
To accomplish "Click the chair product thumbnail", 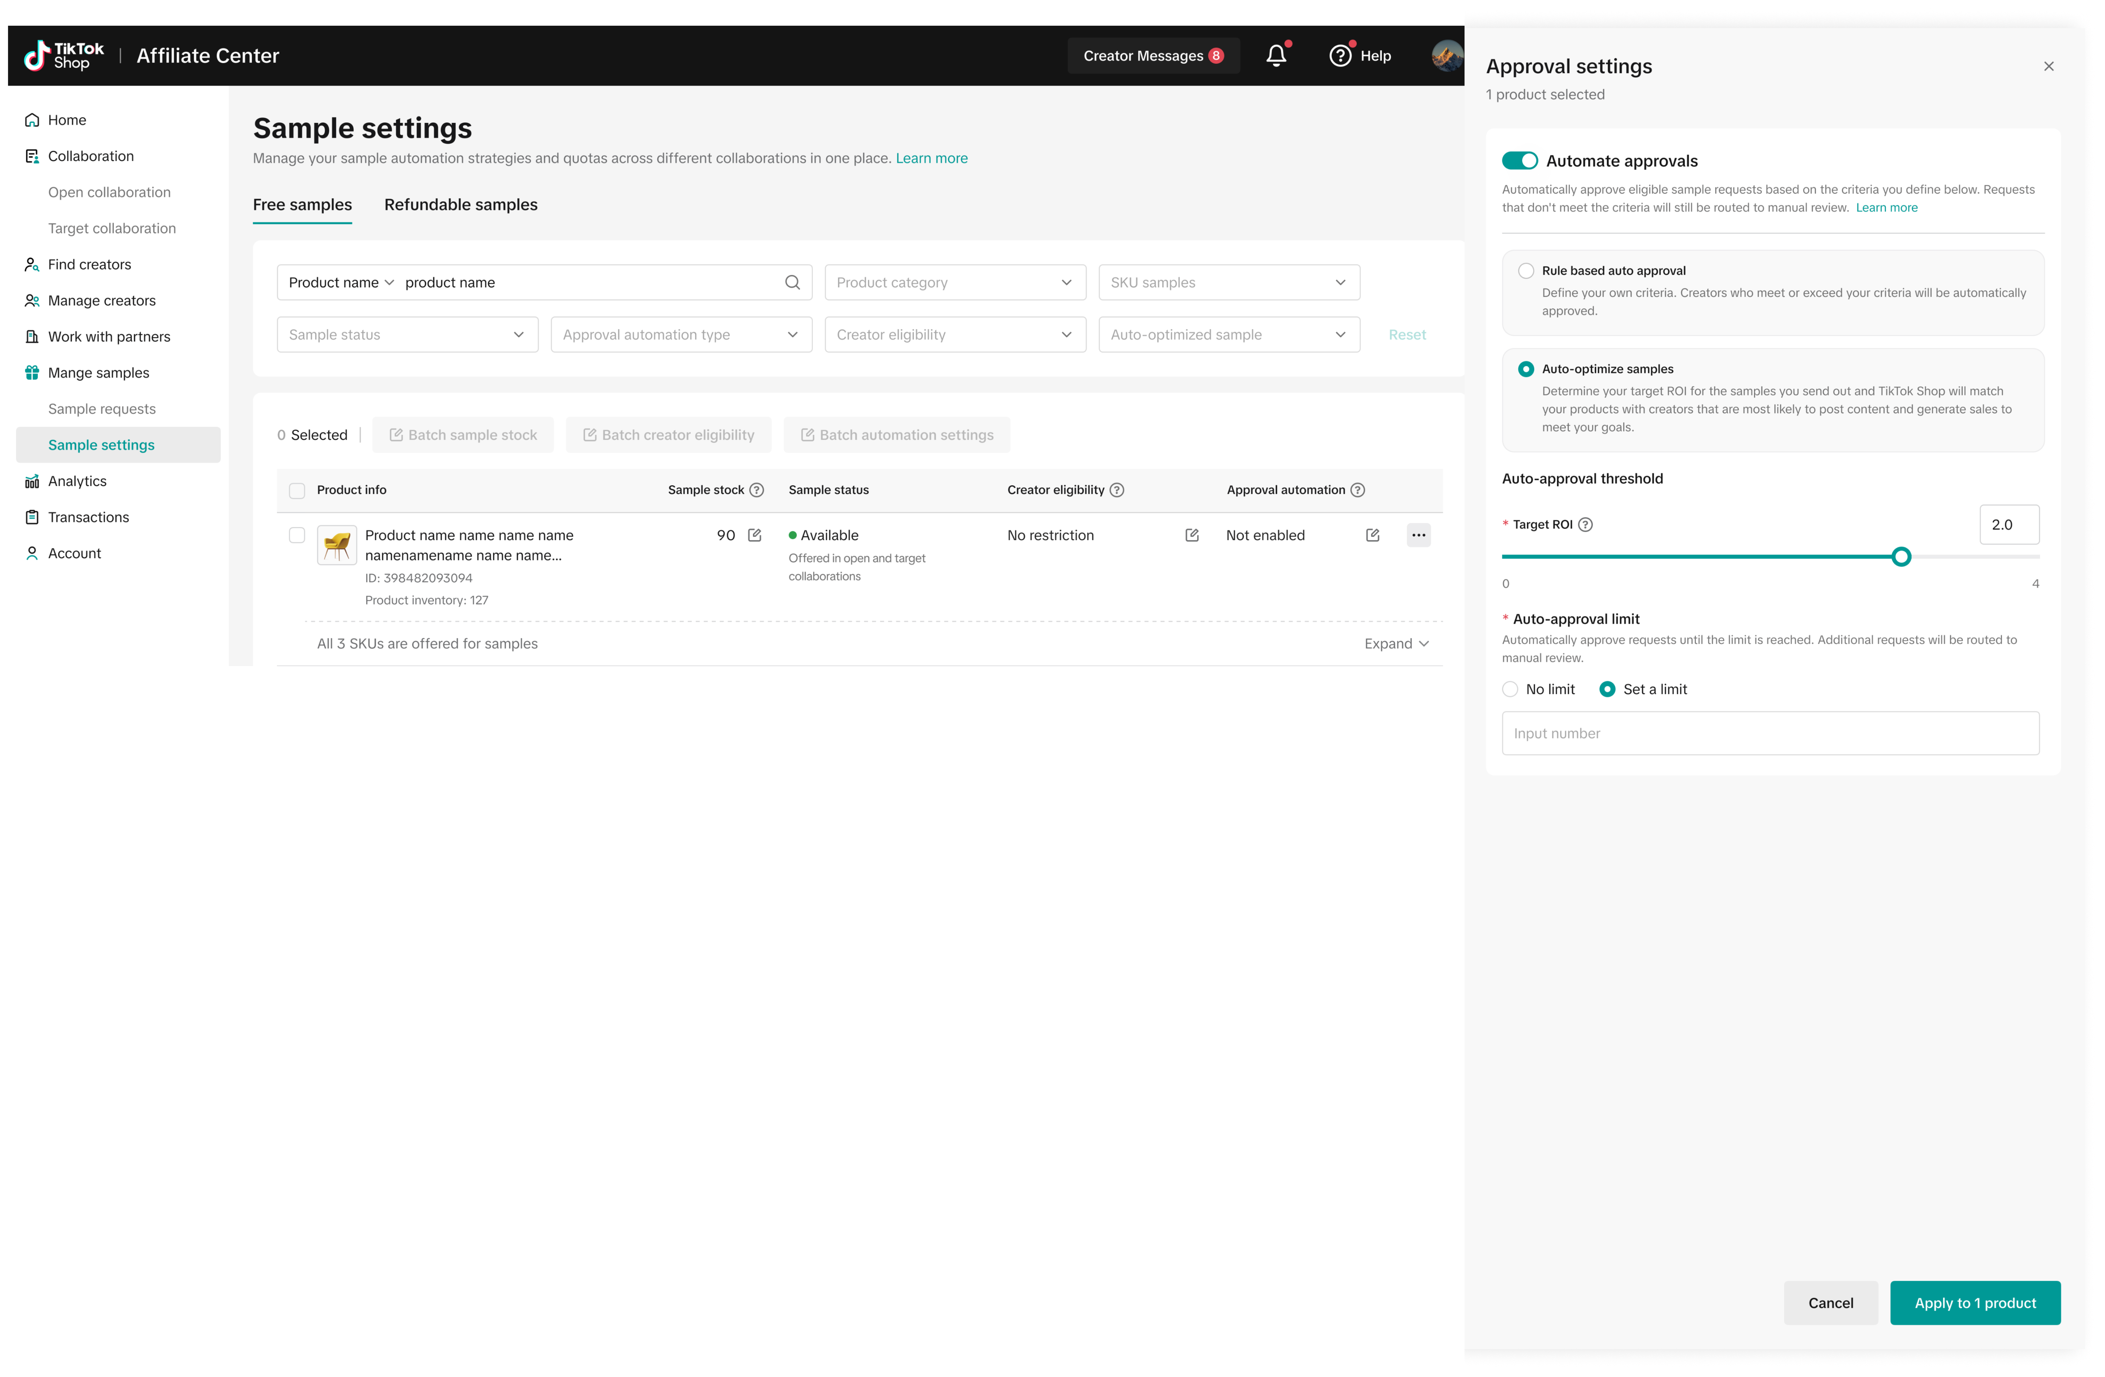I will [337, 545].
